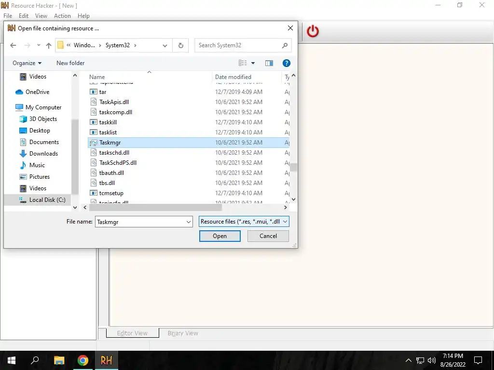Click file list vertical scrollbar thumb
The image size is (494, 370).
coord(294,167)
